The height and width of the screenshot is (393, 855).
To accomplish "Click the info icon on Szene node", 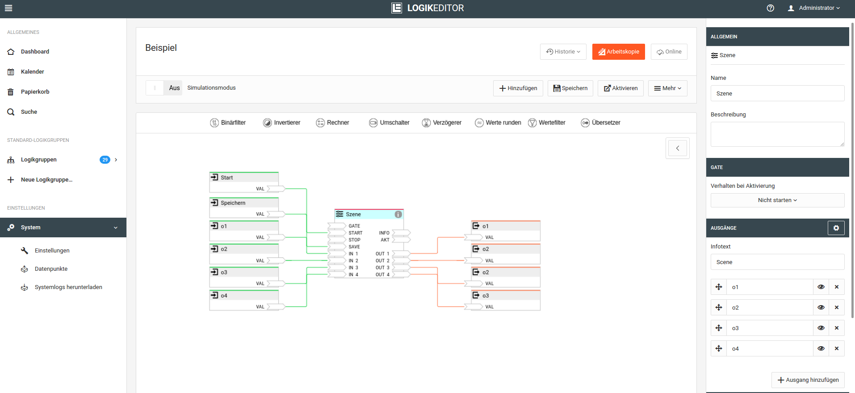I will click(398, 215).
